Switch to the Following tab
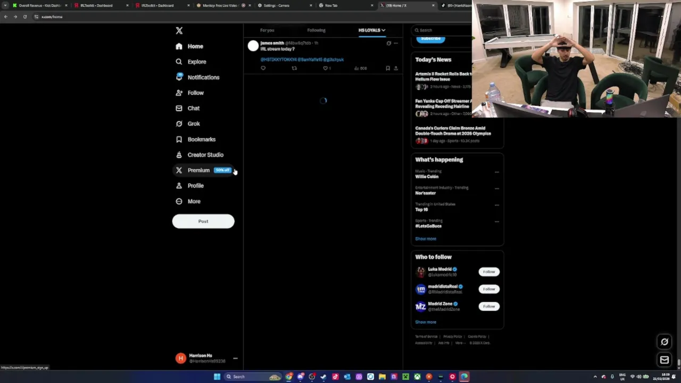Viewport: 681px width, 383px height. point(316,30)
